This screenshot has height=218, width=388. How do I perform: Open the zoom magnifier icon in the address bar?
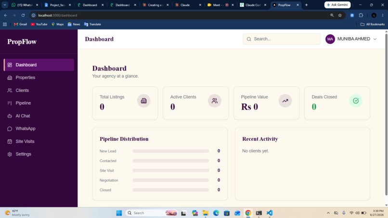[x=332, y=15]
